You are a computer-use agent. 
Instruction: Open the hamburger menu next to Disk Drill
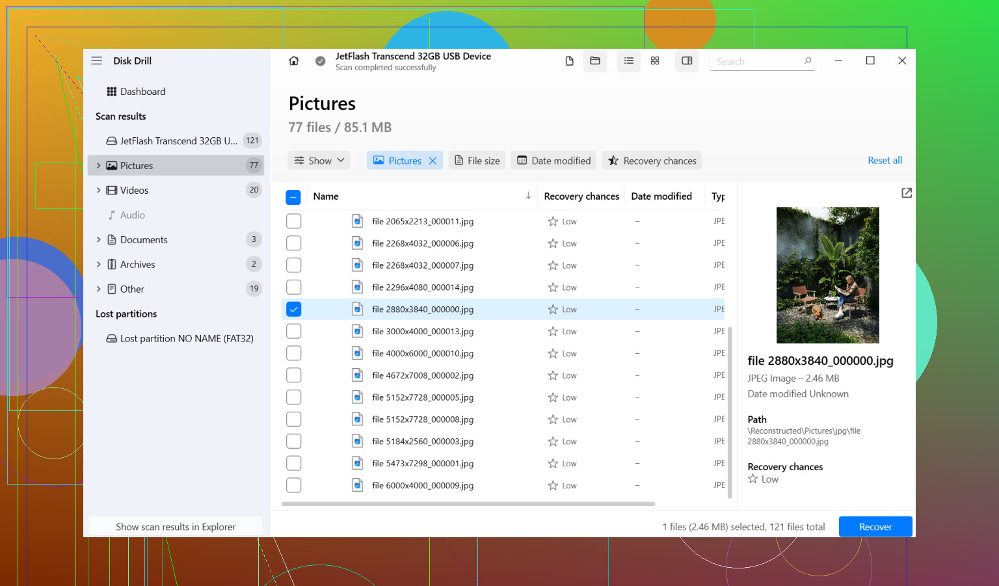coord(97,60)
